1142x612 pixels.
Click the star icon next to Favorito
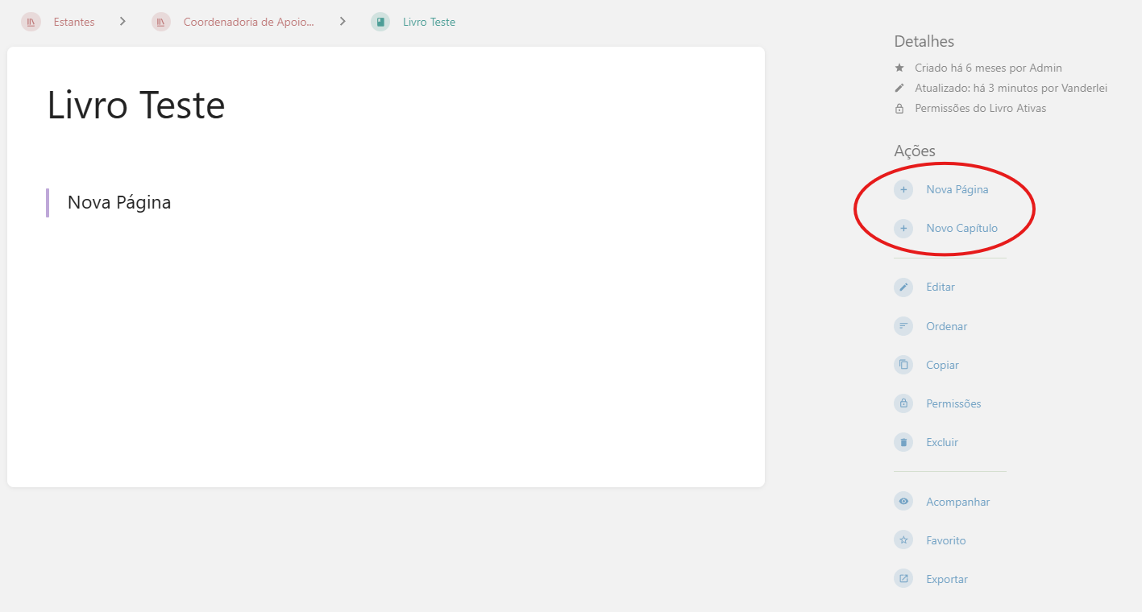click(903, 540)
